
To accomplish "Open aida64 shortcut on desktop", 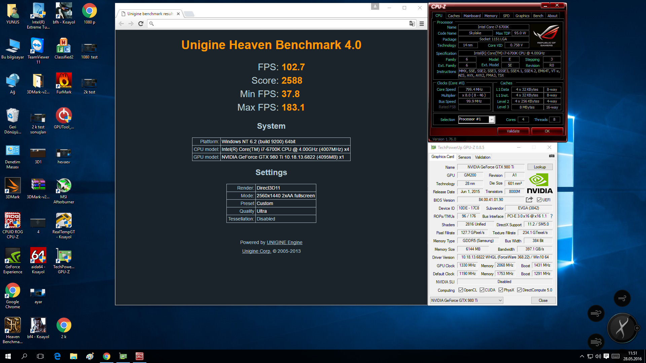I will [x=38, y=261].
